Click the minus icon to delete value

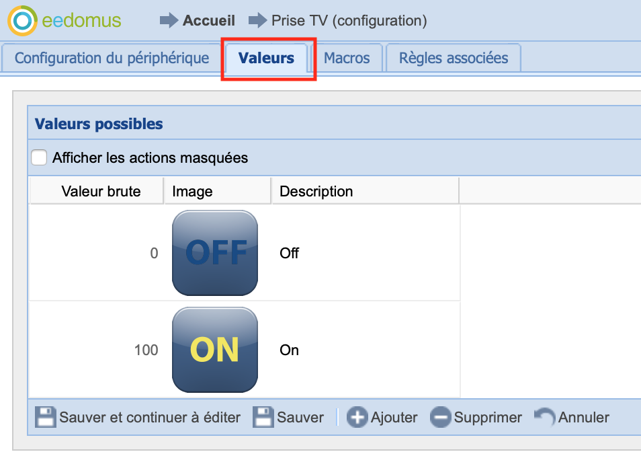point(440,418)
